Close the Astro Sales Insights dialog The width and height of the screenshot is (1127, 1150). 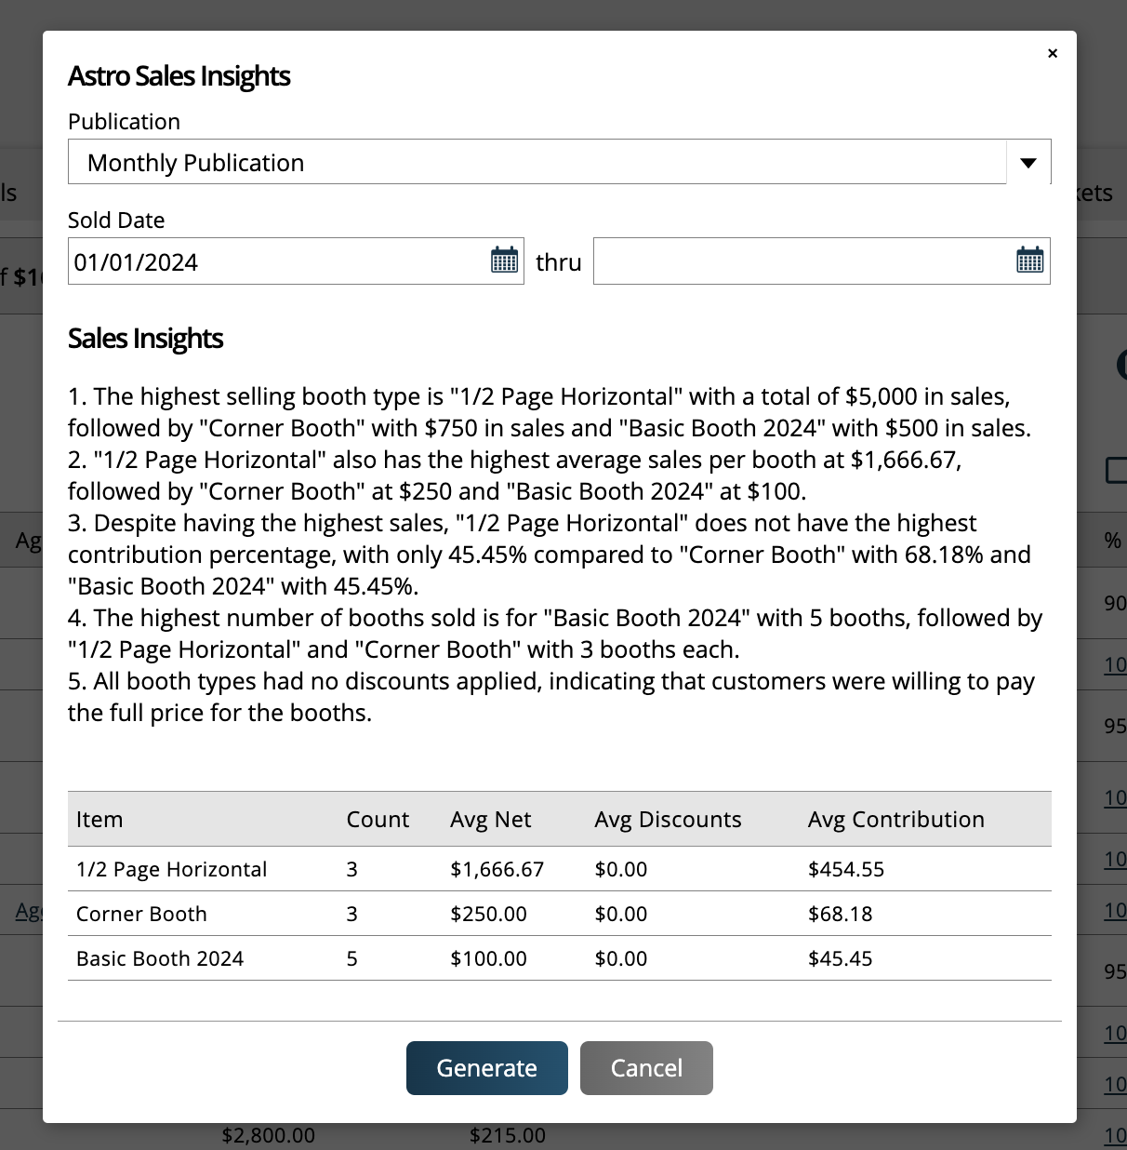pyautogui.click(x=1052, y=53)
